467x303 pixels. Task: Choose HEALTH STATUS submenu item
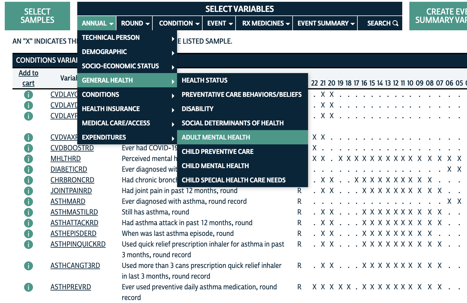pos(242,80)
